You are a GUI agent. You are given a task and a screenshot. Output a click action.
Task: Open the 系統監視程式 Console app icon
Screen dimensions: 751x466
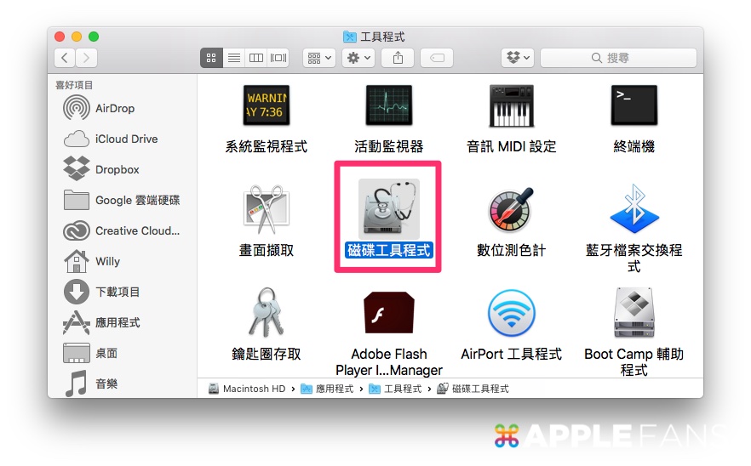tap(267, 105)
